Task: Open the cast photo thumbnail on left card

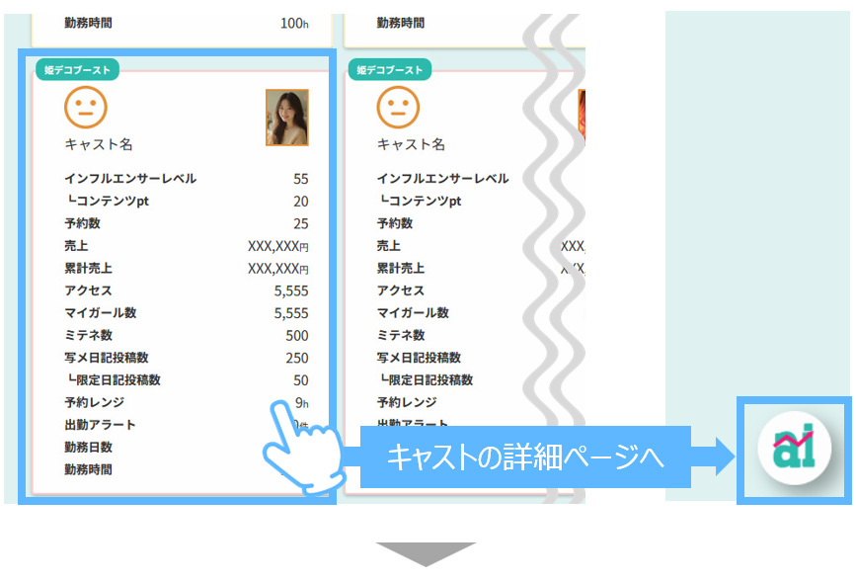Action: click(286, 118)
